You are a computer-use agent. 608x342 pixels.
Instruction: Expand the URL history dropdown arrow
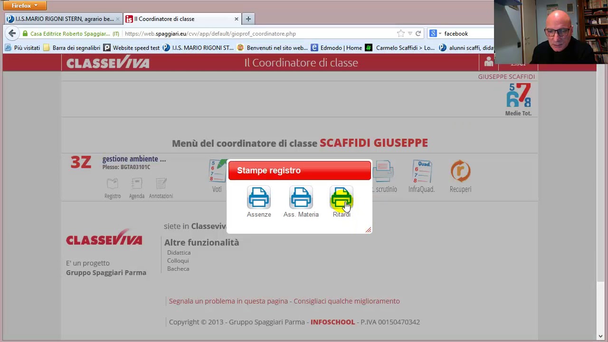[x=410, y=34]
